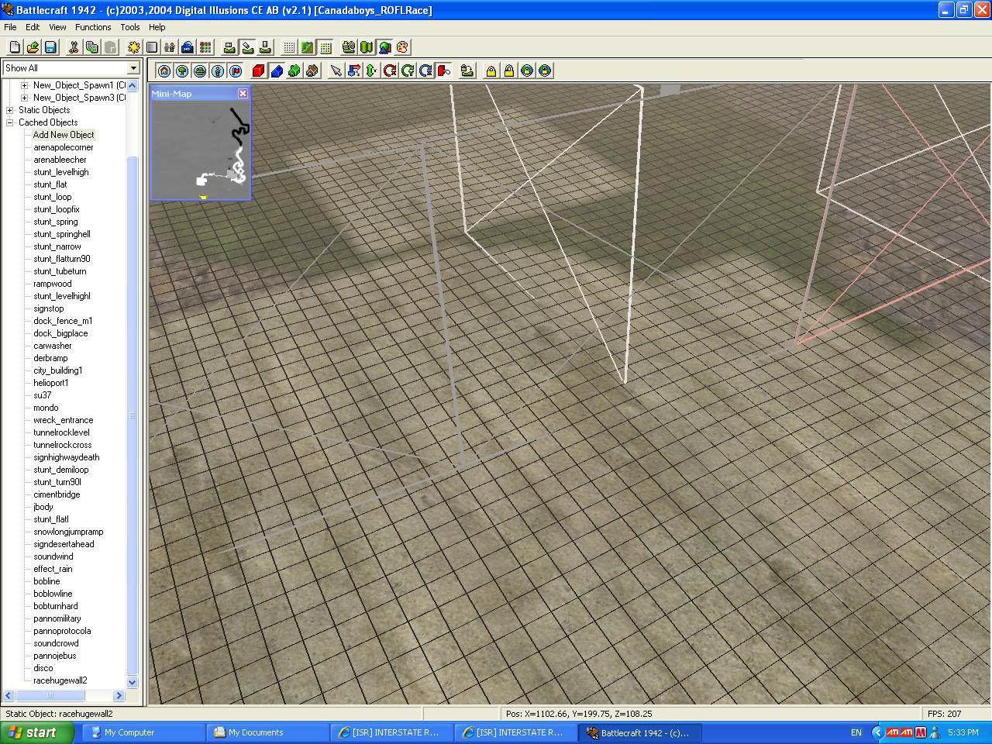Open the Show All filter dropdown
992x744 pixels.
click(x=133, y=68)
